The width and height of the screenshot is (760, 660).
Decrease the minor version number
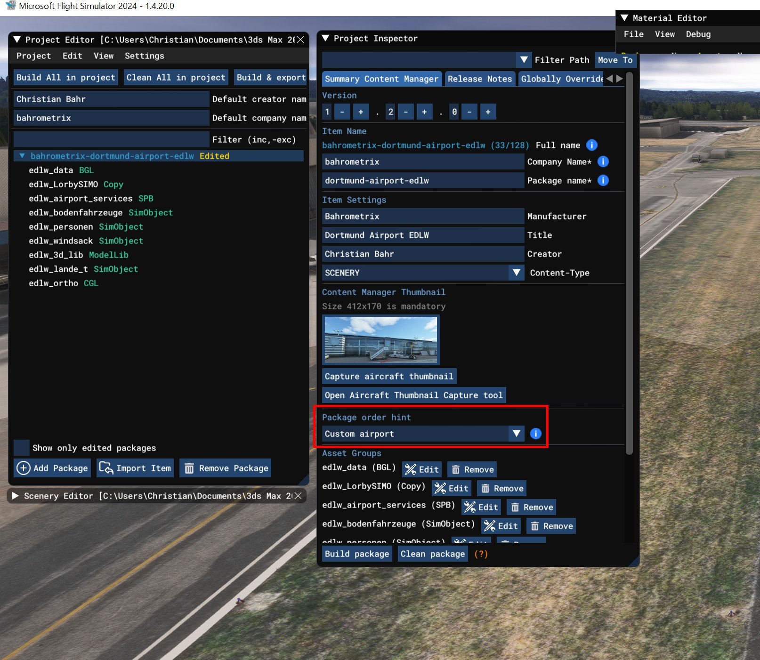[406, 112]
